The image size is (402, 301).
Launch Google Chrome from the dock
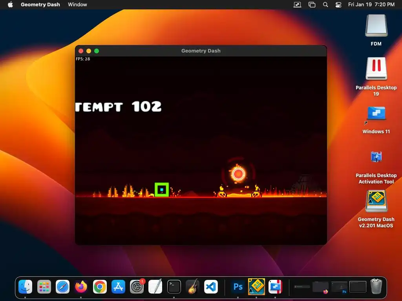[x=100, y=286]
